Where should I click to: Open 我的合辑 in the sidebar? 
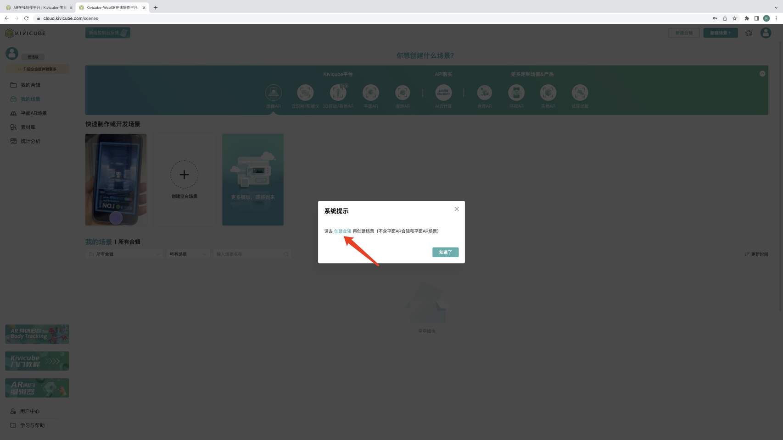[x=30, y=85]
